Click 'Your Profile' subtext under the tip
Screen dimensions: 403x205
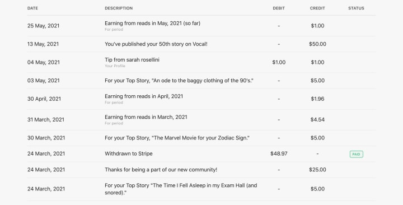point(115,66)
